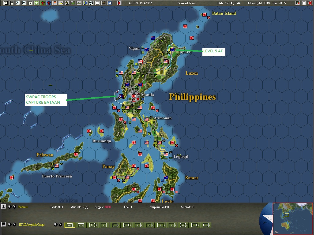Open the green factory industry icon
The width and height of the screenshot is (316, 235).
pos(73,3)
